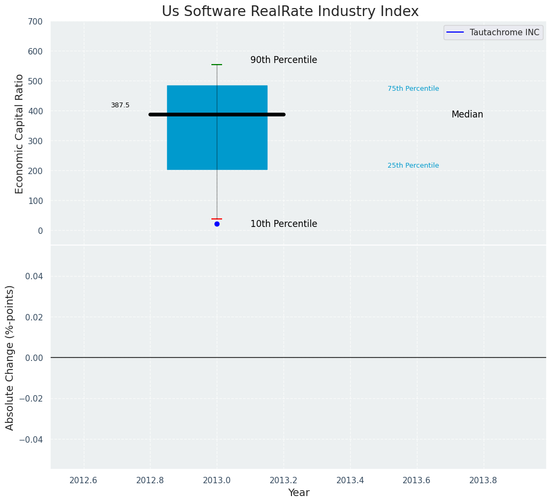The image size is (552, 503).
Task: Click the 2013.8 x-axis tick label
Action: 483,480
